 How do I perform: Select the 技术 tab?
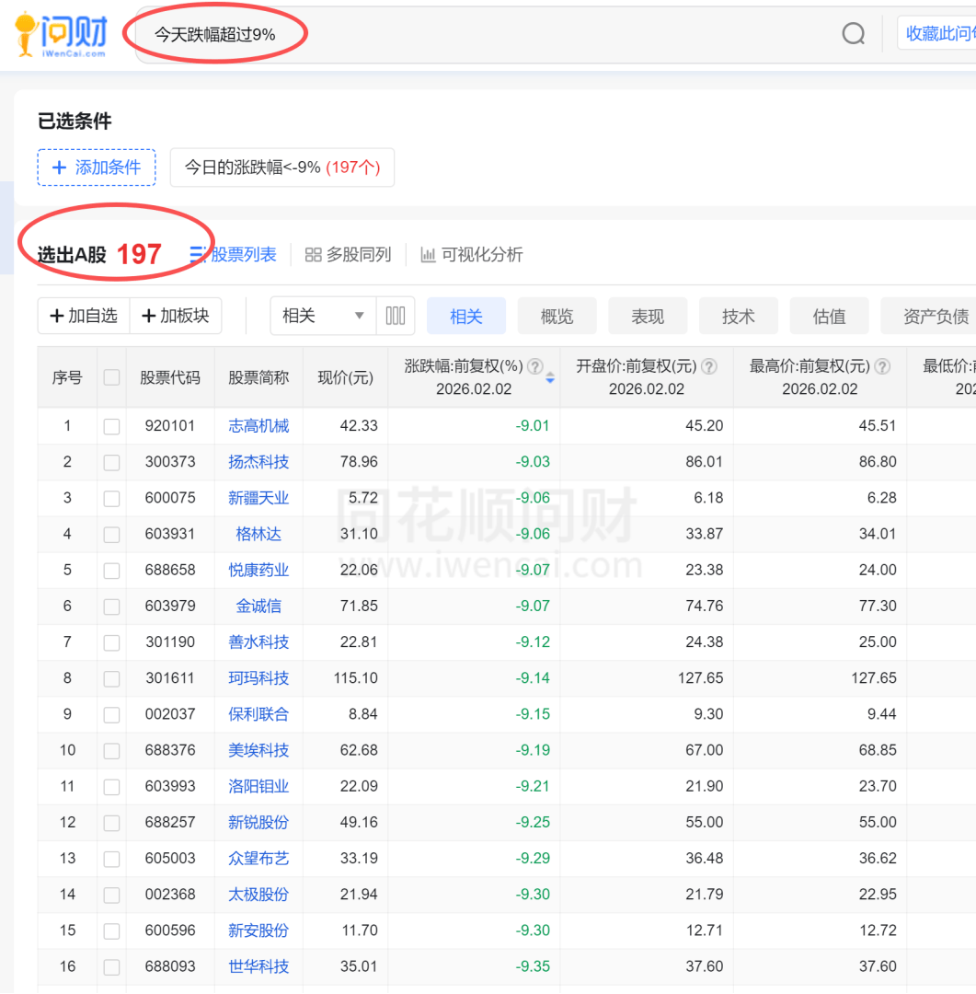[738, 316]
